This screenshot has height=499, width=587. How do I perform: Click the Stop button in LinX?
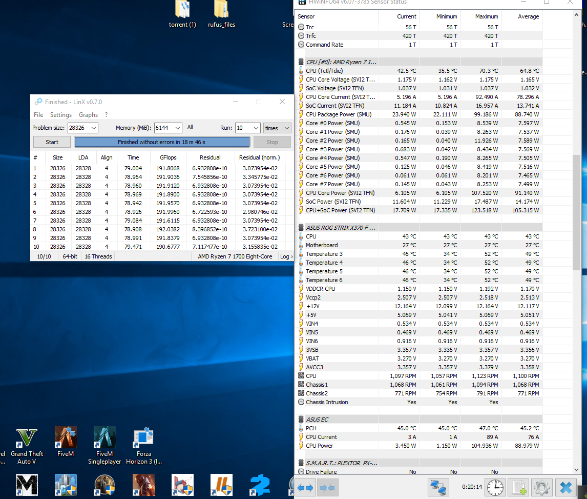tap(272, 142)
